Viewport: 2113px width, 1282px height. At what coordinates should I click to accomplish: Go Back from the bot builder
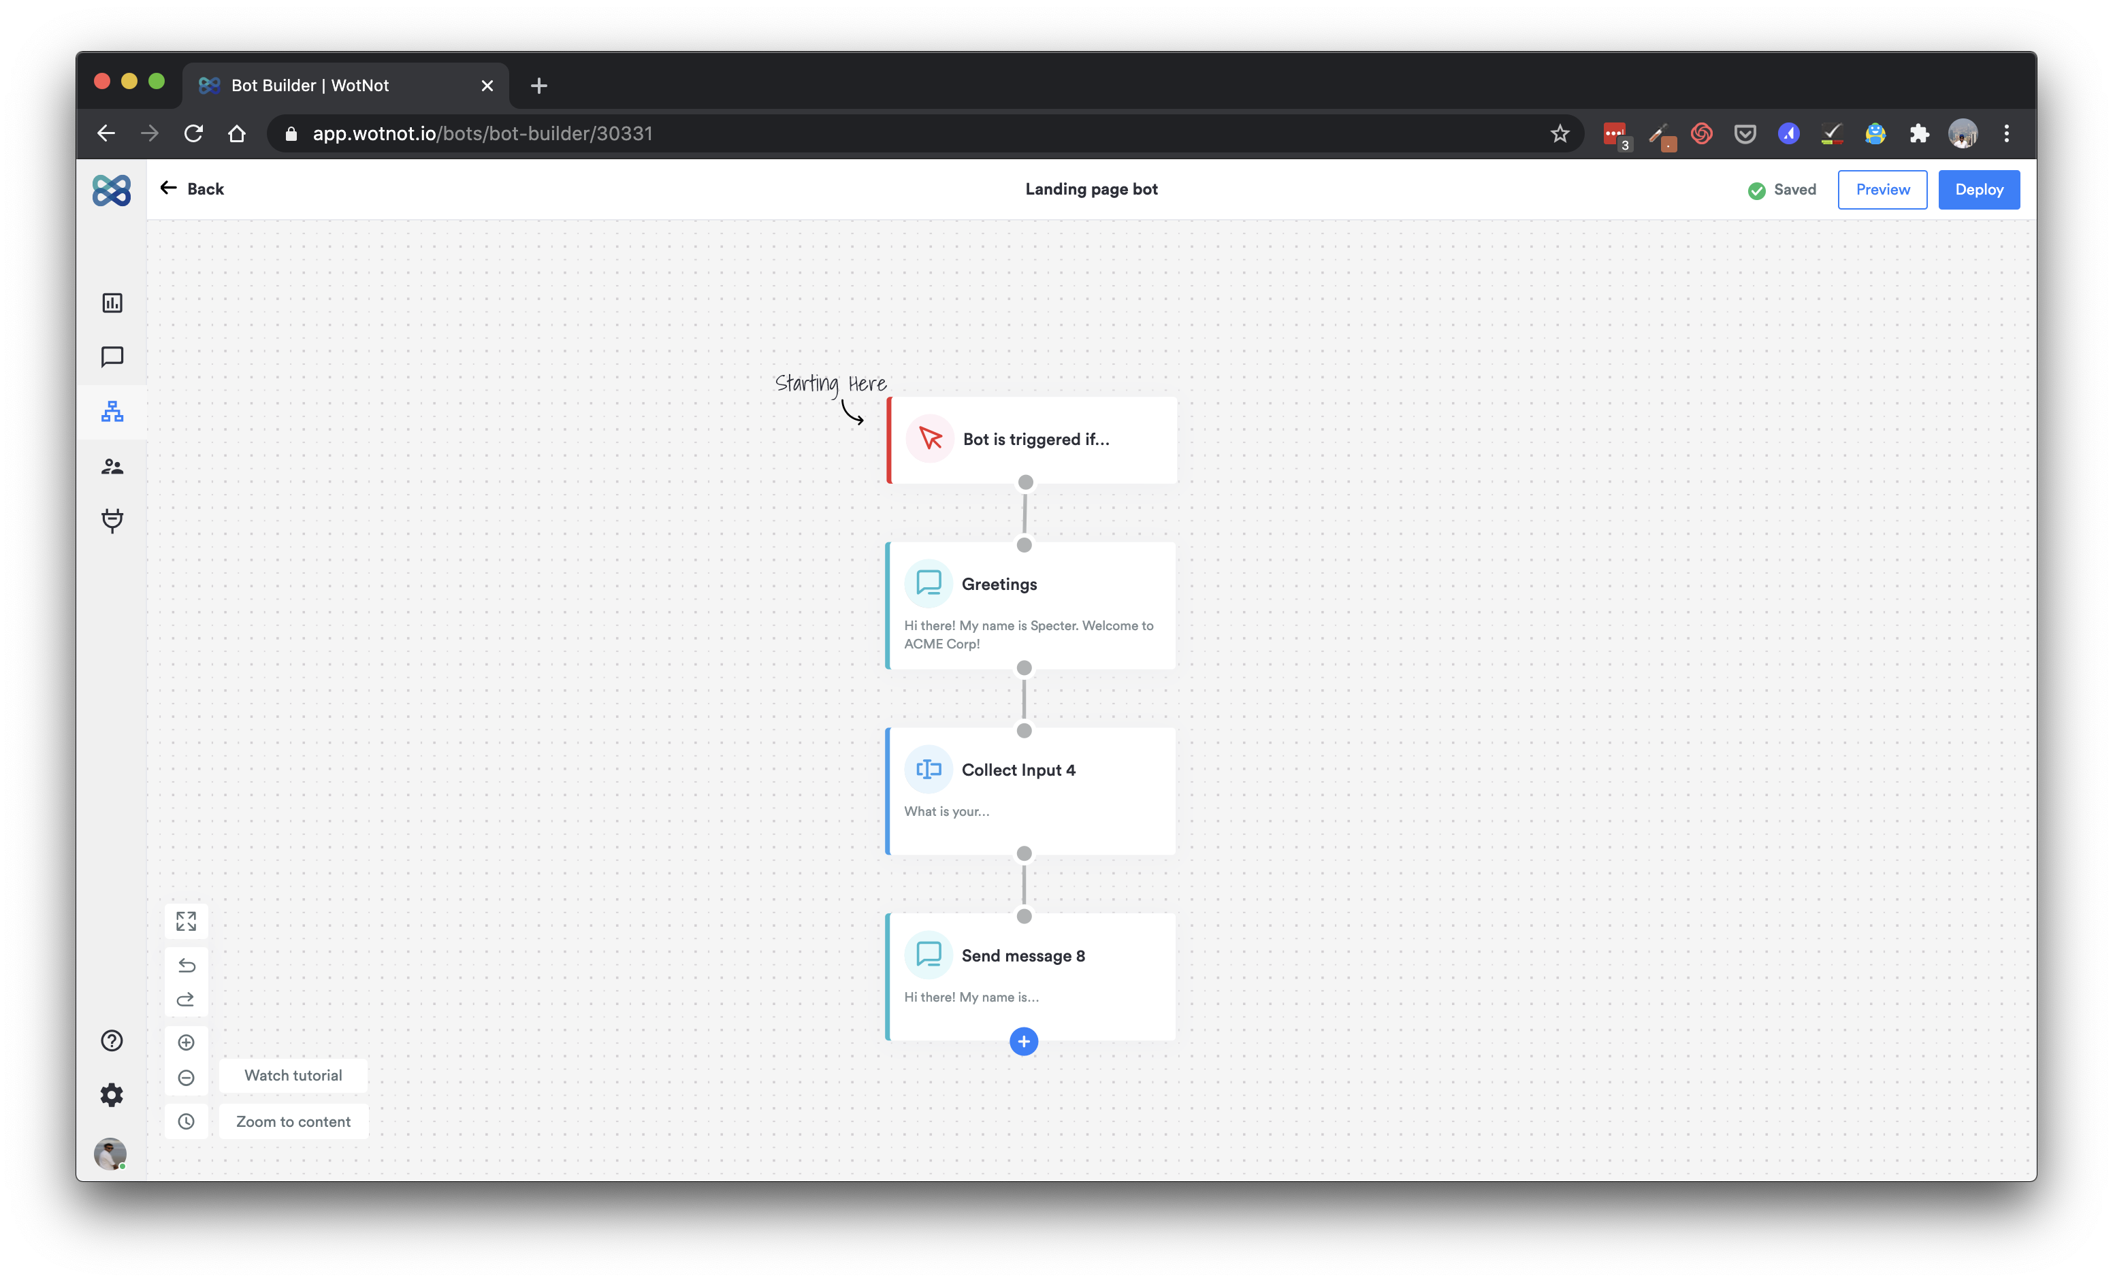pos(192,188)
